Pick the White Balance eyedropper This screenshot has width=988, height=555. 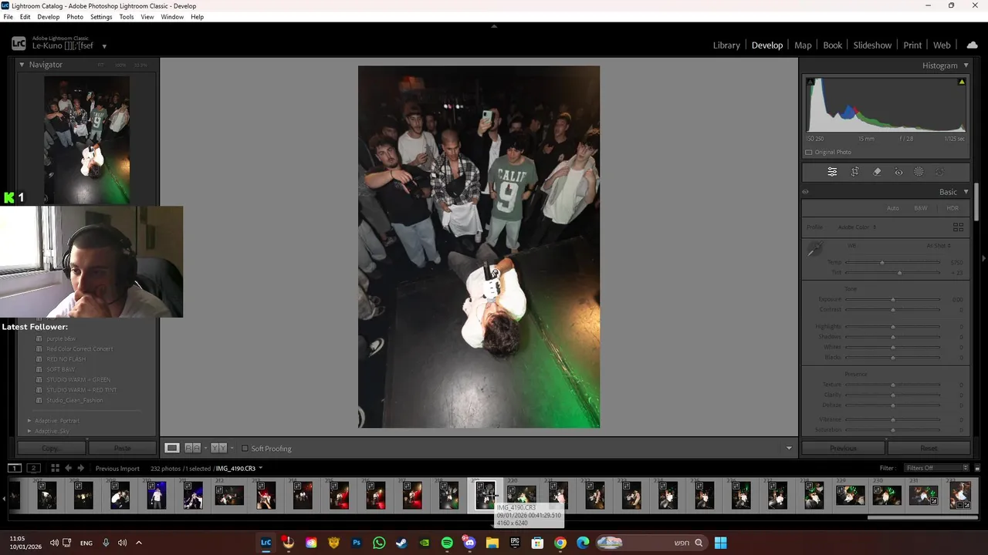tap(815, 249)
